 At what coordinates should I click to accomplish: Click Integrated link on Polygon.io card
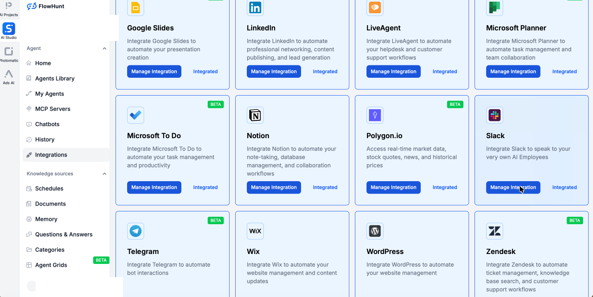pos(445,187)
